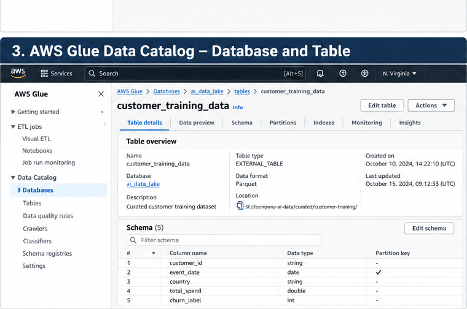Follow the tables breadcrumb link
The width and height of the screenshot is (467, 309).
point(242,91)
